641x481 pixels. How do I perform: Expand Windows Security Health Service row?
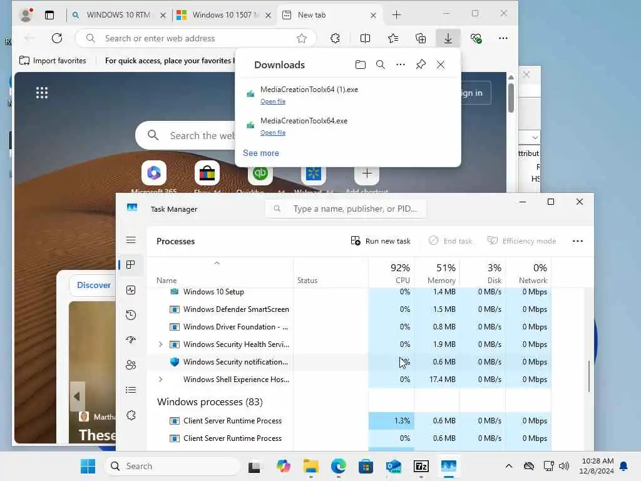[161, 344]
